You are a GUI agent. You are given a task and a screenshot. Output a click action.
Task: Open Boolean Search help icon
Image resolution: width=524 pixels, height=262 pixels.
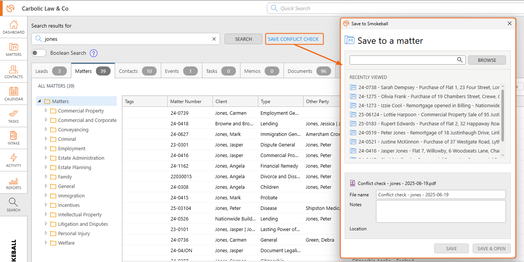pyautogui.click(x=94, y=53)
